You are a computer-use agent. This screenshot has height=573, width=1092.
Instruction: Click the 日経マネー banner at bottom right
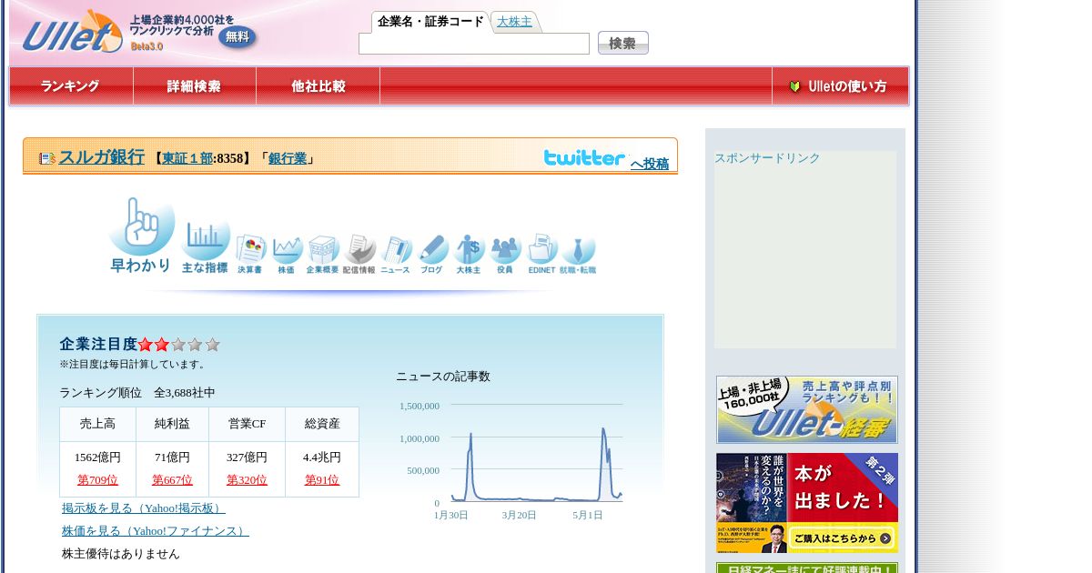806,568
